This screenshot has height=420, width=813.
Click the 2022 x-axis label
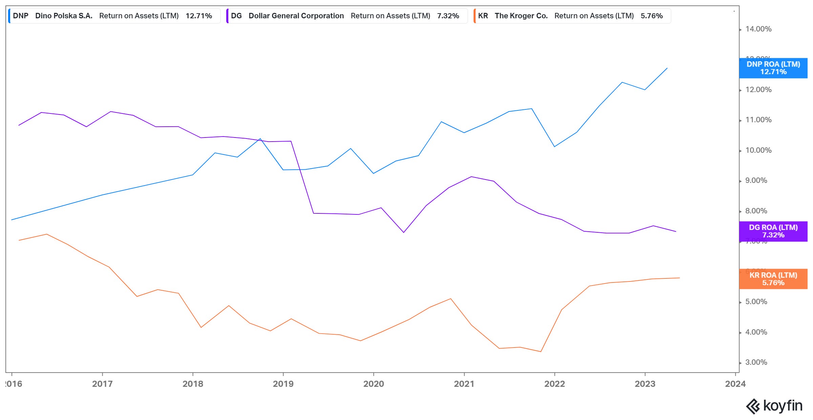[x=555, y=384]
